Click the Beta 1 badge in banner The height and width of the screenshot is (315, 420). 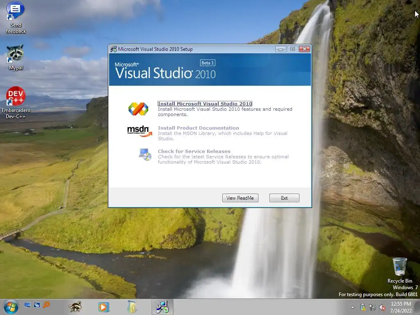208,63
